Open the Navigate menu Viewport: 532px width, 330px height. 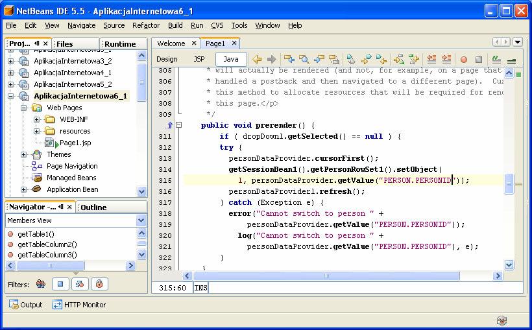tap(82, 25)
